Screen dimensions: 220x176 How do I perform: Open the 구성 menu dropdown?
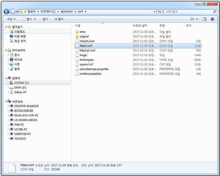pos(11,19)
